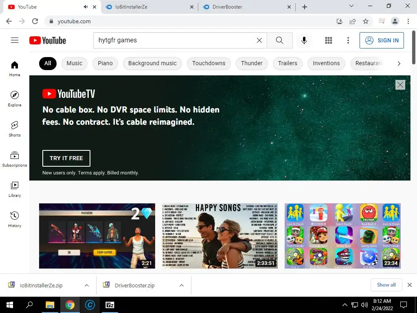Image resolution: width=417 pixels, height=313 pixels.
Task: Open Explore in sidebar
Action: [x=15, y=99]
